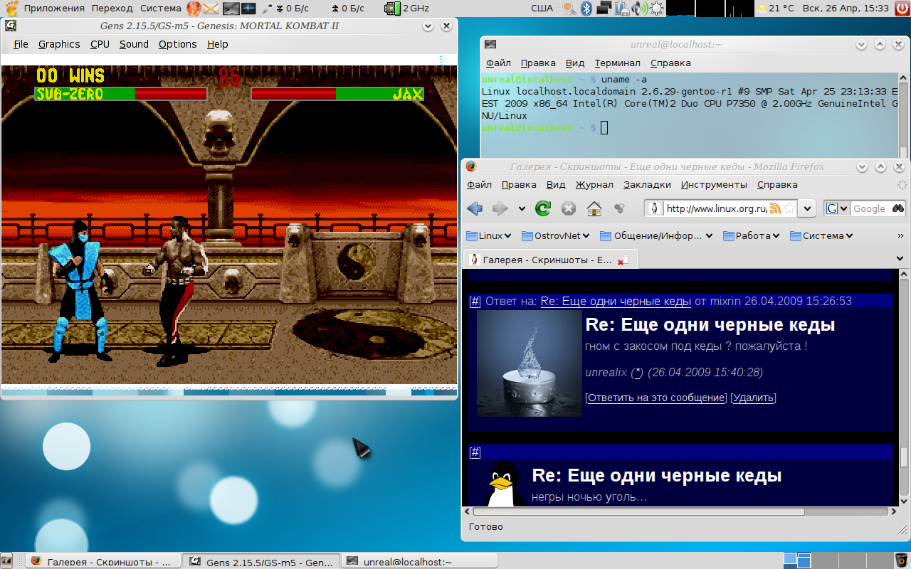Stop loading the page in Firefox
Screen dimensions: 911x569
(568, 208)
